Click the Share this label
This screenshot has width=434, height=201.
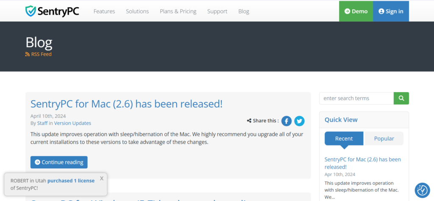[x=263, y=121]
